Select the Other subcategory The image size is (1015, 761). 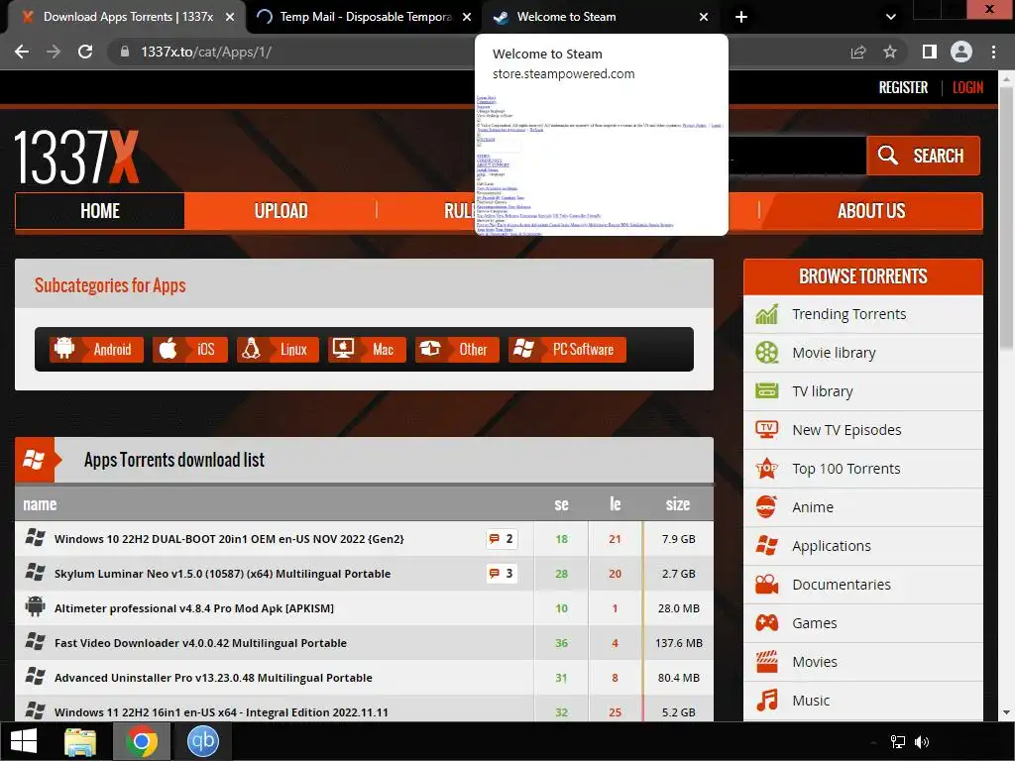457,350
